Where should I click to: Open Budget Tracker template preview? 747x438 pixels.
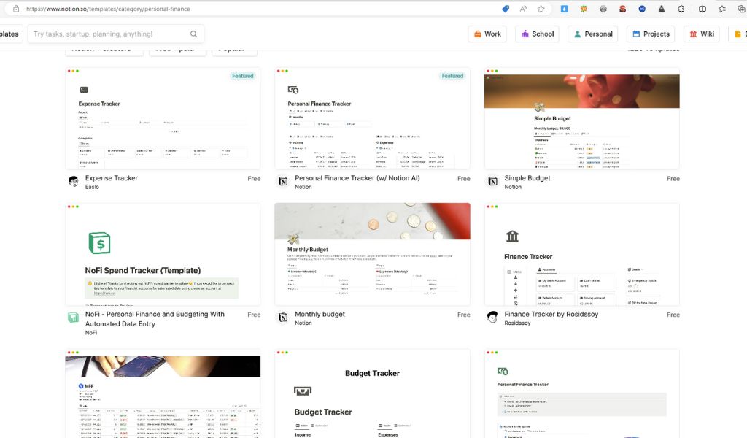point(373,393)
